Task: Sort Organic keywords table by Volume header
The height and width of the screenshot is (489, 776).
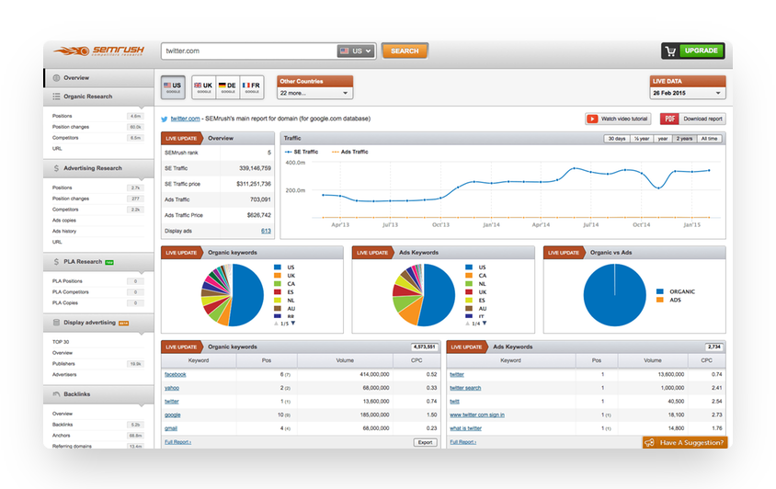Action: 345,360
